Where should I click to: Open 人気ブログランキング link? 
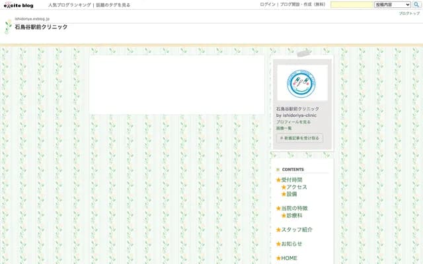pyautogui.click(x=69, y=5)
